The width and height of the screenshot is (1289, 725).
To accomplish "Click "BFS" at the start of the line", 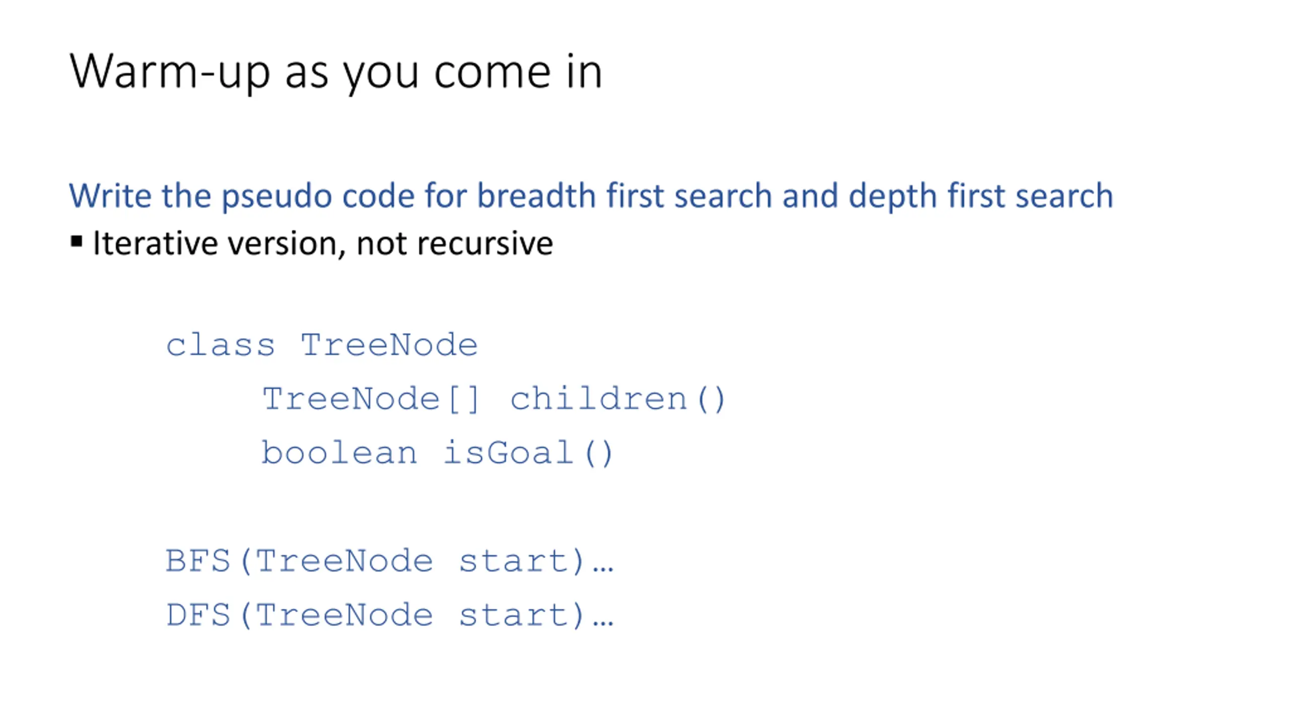I will [x=198, y=561].
